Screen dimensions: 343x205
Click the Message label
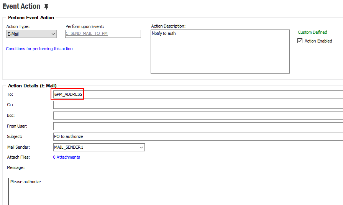16,167
